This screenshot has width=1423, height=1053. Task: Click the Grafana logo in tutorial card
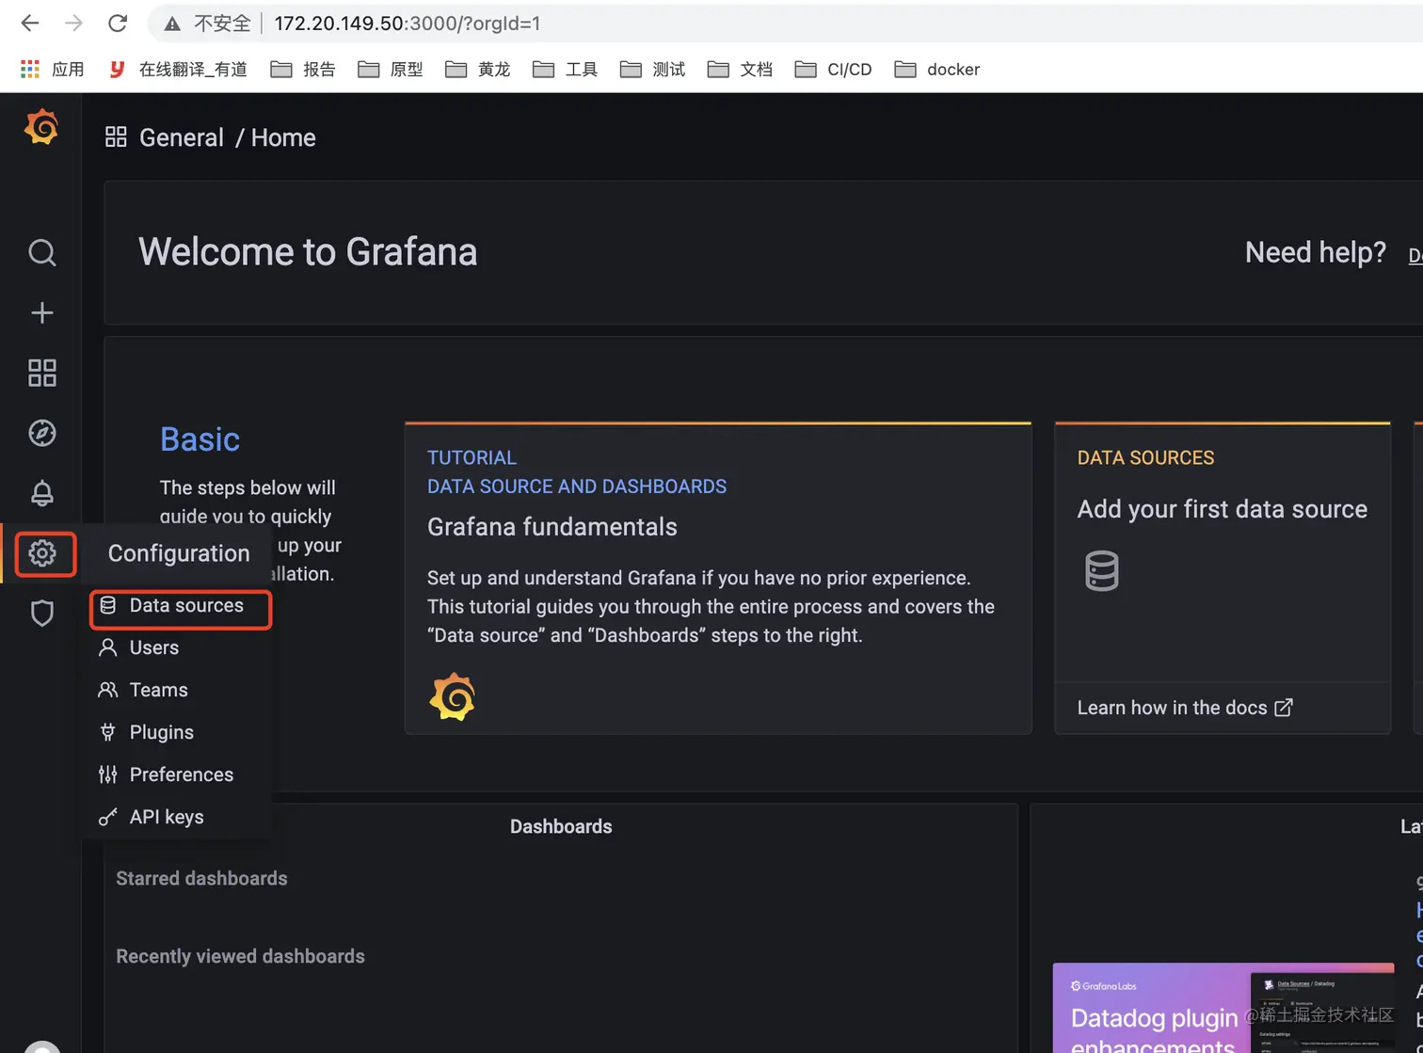[x=453, y=696]
